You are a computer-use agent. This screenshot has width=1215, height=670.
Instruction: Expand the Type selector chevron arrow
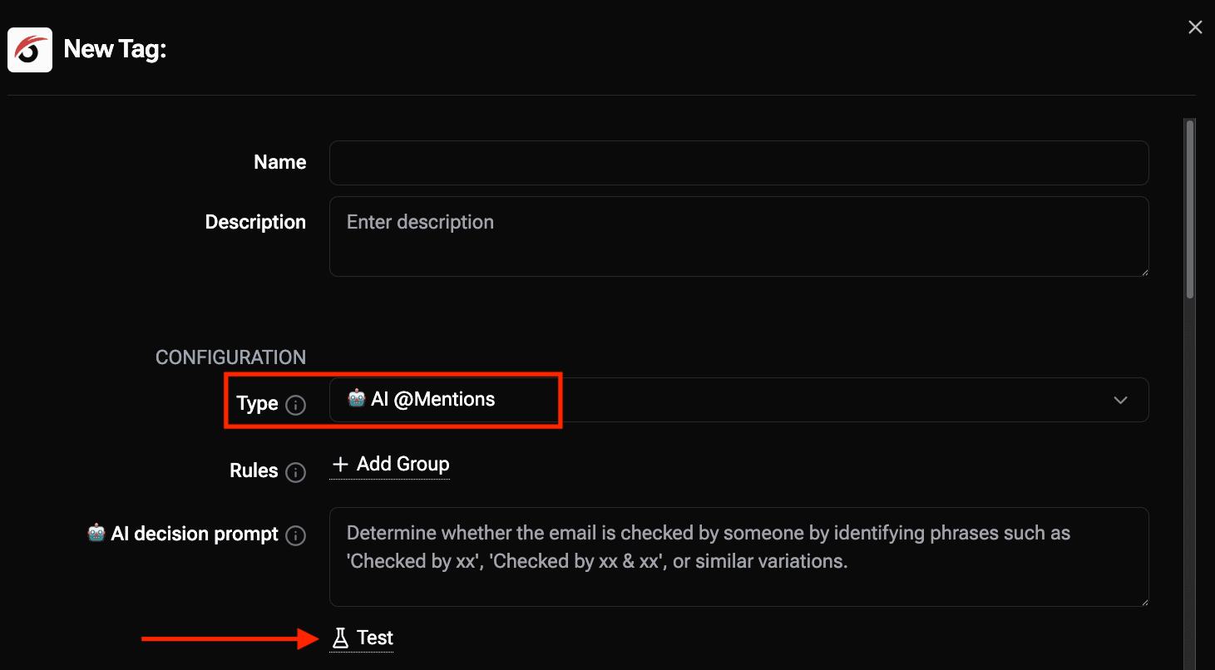pos(1120,400)
